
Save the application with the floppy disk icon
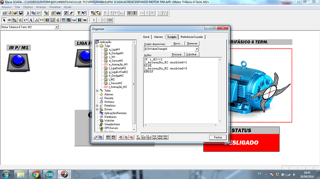21,13
